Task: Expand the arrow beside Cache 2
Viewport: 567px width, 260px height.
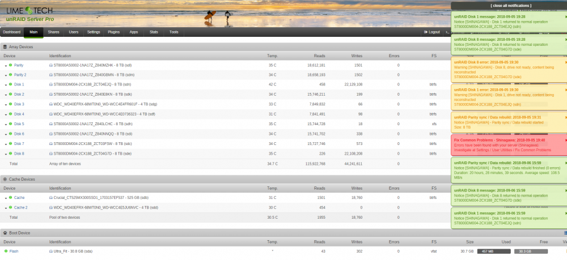Action: [6, 208]
